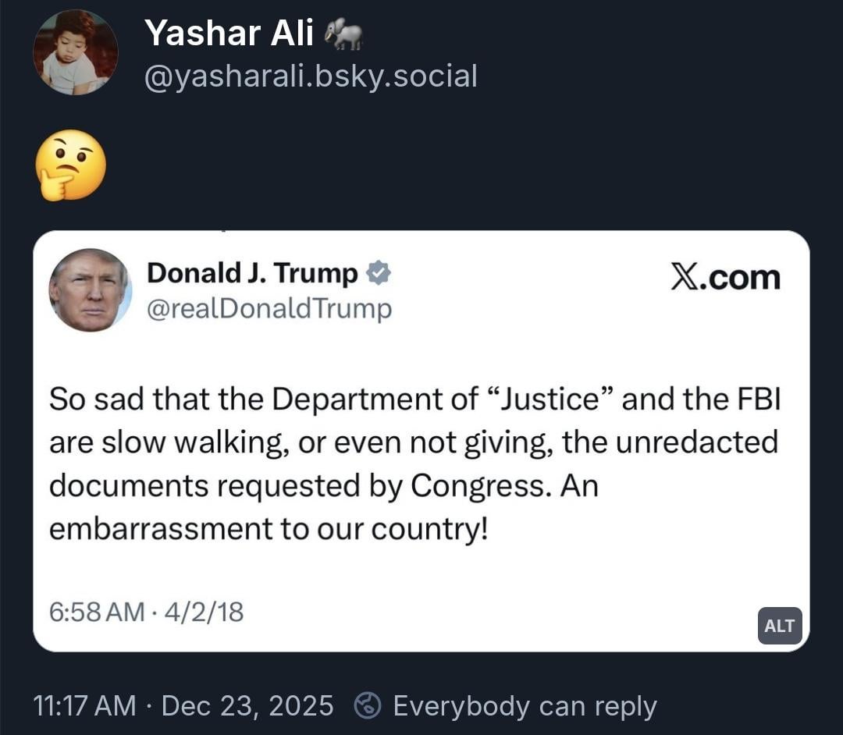Click 'embarrassment to our country!' text
Viewport: 843px width, 735px height.
pos(268,528)
